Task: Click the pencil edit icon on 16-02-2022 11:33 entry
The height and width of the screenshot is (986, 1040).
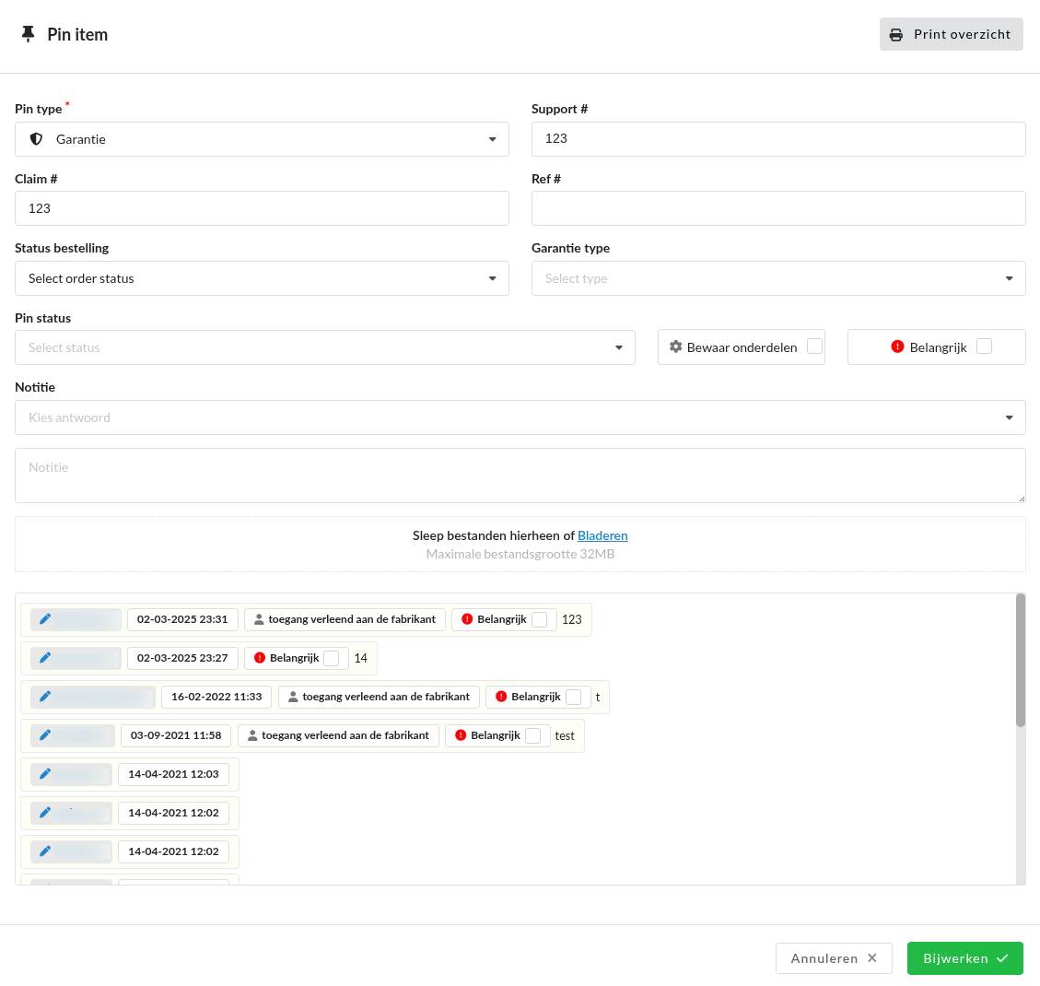Action: tap(45, 697)
